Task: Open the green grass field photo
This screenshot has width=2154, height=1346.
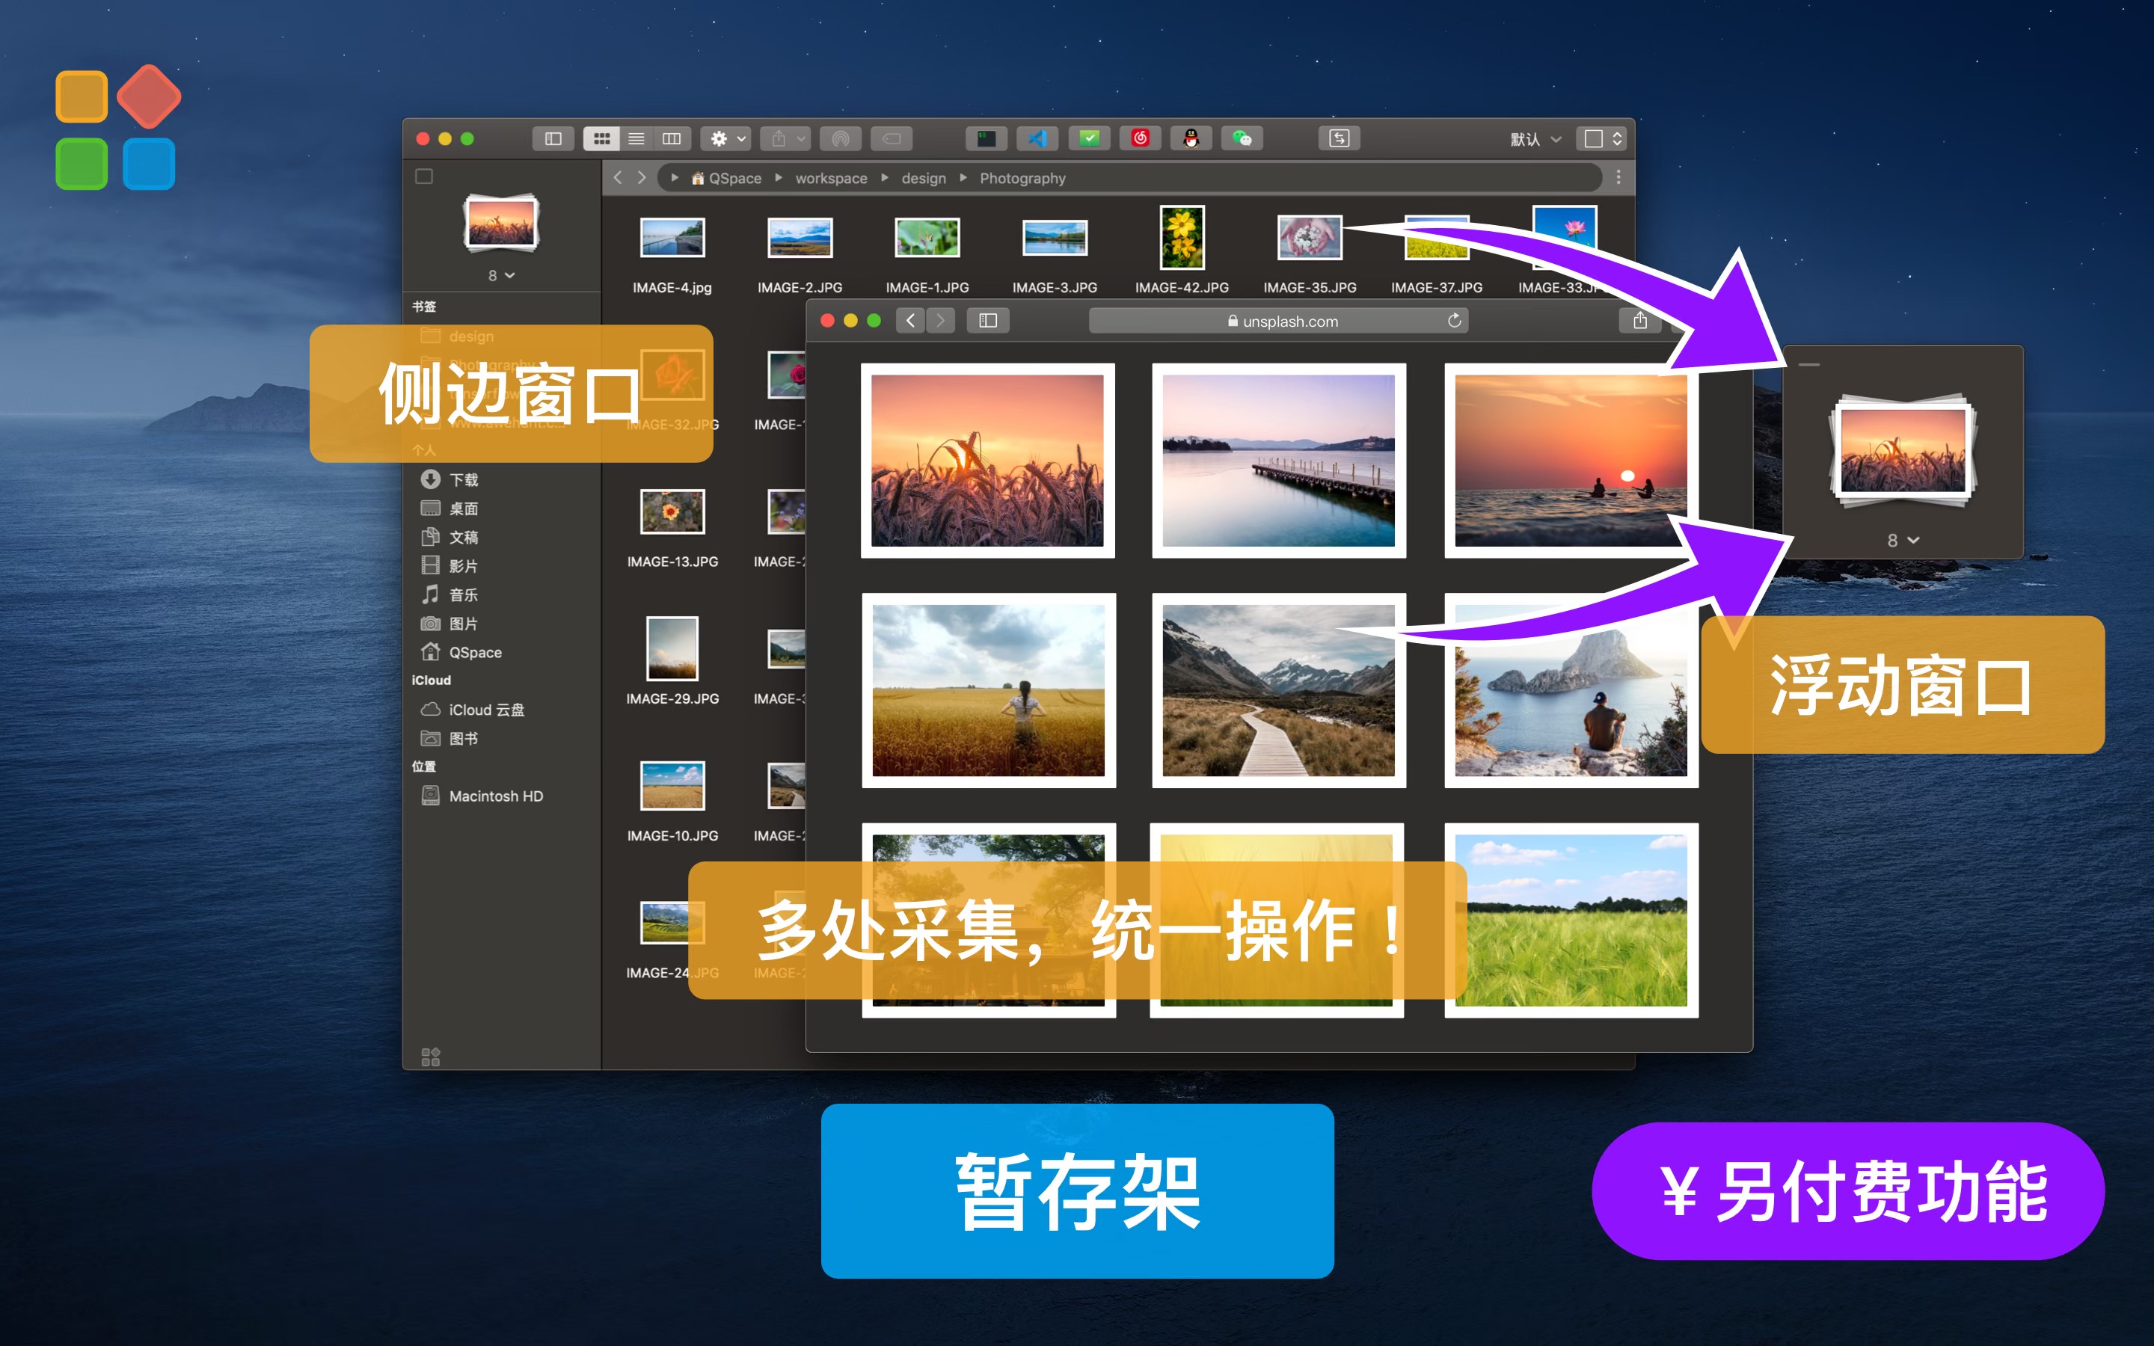Action: pyautogui.click(x=1571, y=921)
